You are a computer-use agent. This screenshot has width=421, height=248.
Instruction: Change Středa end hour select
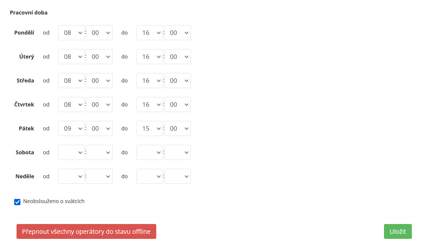[150, 81]
